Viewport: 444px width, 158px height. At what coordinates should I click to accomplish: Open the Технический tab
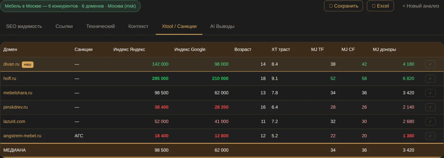(x=101, y=26)
